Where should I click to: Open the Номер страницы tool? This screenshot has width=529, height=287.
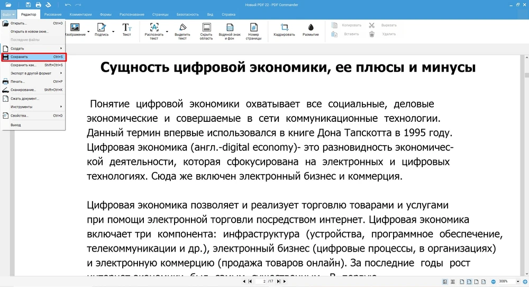[254, 27]
